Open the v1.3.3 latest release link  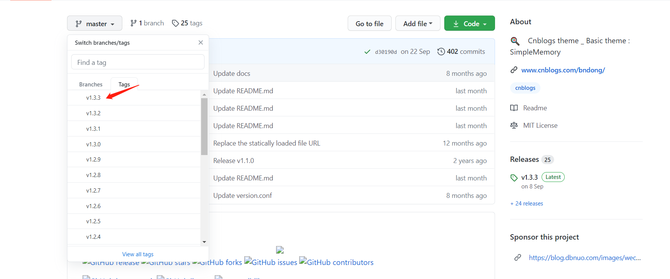pos(529,177)
